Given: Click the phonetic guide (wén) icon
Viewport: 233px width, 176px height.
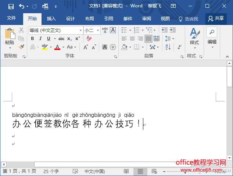Looking at the screenshot, I should (105, 30).
